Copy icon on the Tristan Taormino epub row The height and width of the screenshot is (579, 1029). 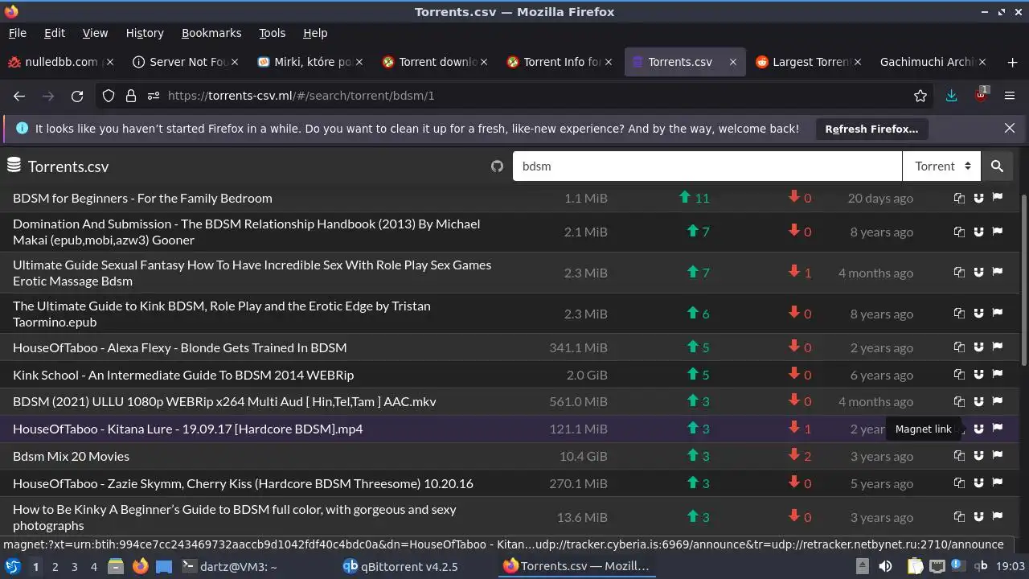tap(959, 314)
